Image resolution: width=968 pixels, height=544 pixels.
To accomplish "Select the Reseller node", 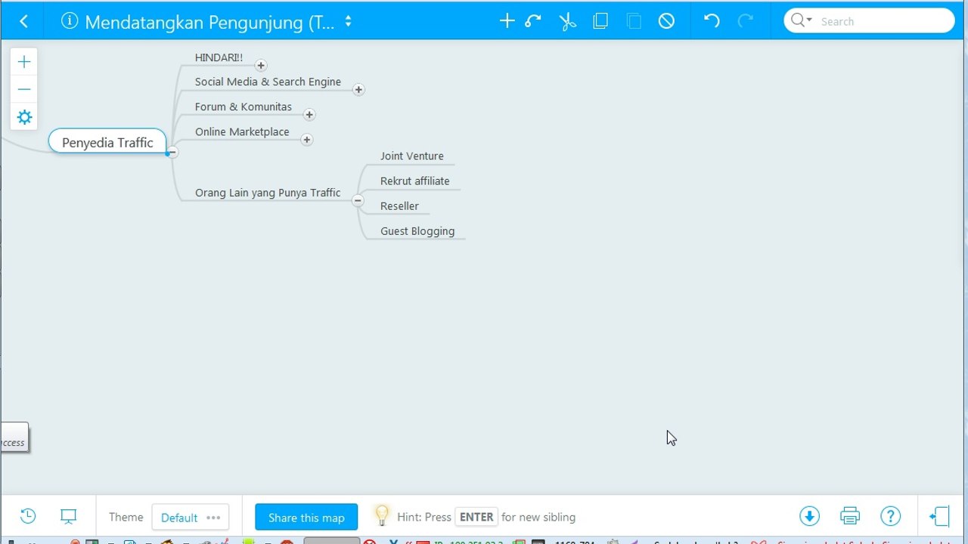I will 399,206.
